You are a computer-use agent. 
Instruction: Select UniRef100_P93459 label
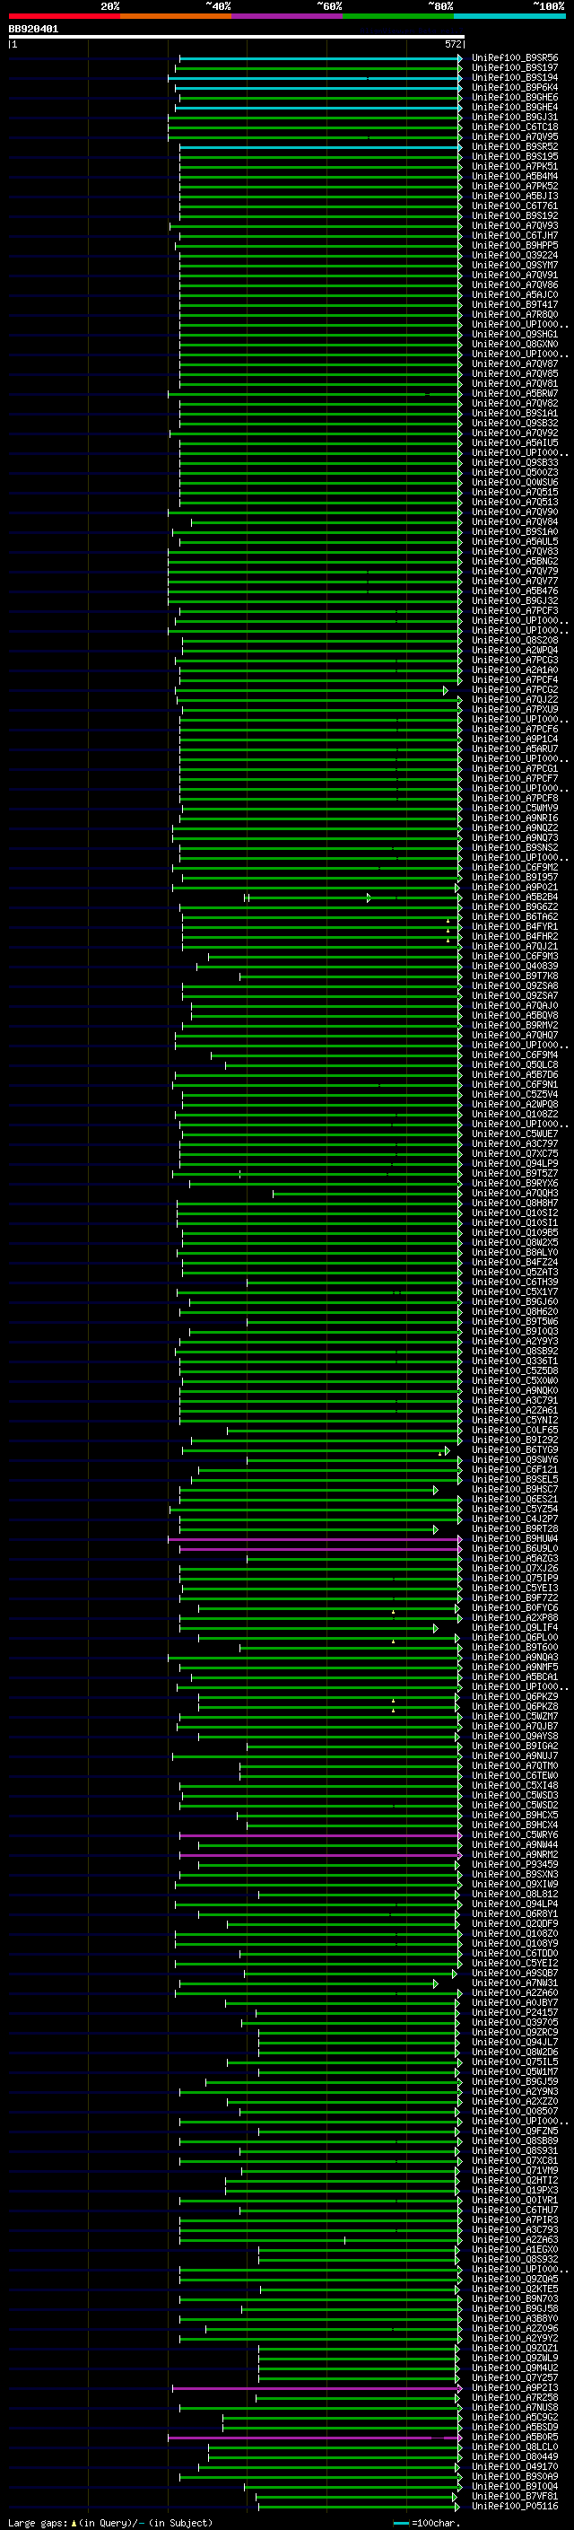click(514, 1864)
